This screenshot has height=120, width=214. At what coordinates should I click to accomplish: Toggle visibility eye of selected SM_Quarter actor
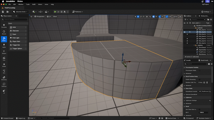point(185,32)
